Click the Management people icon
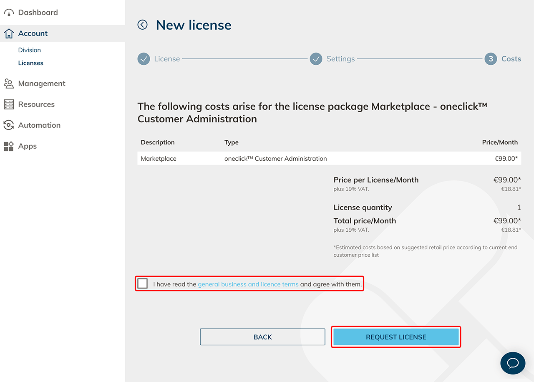The image size is (534, 382). click(9, 83)
